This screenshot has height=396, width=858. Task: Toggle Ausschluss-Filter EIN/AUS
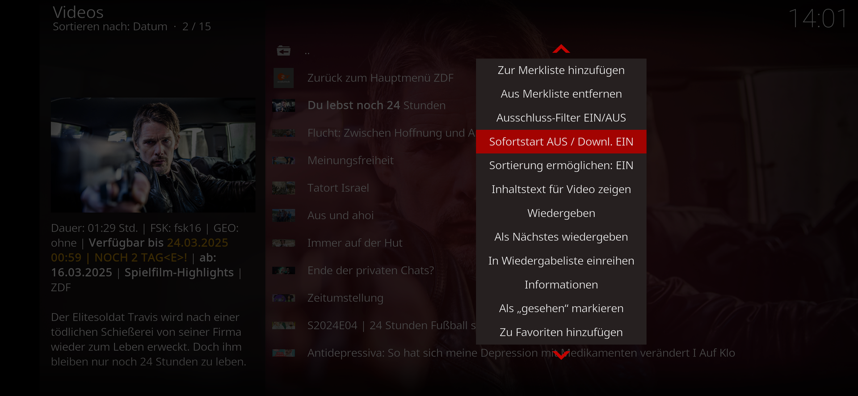click(x=561, y=118)
